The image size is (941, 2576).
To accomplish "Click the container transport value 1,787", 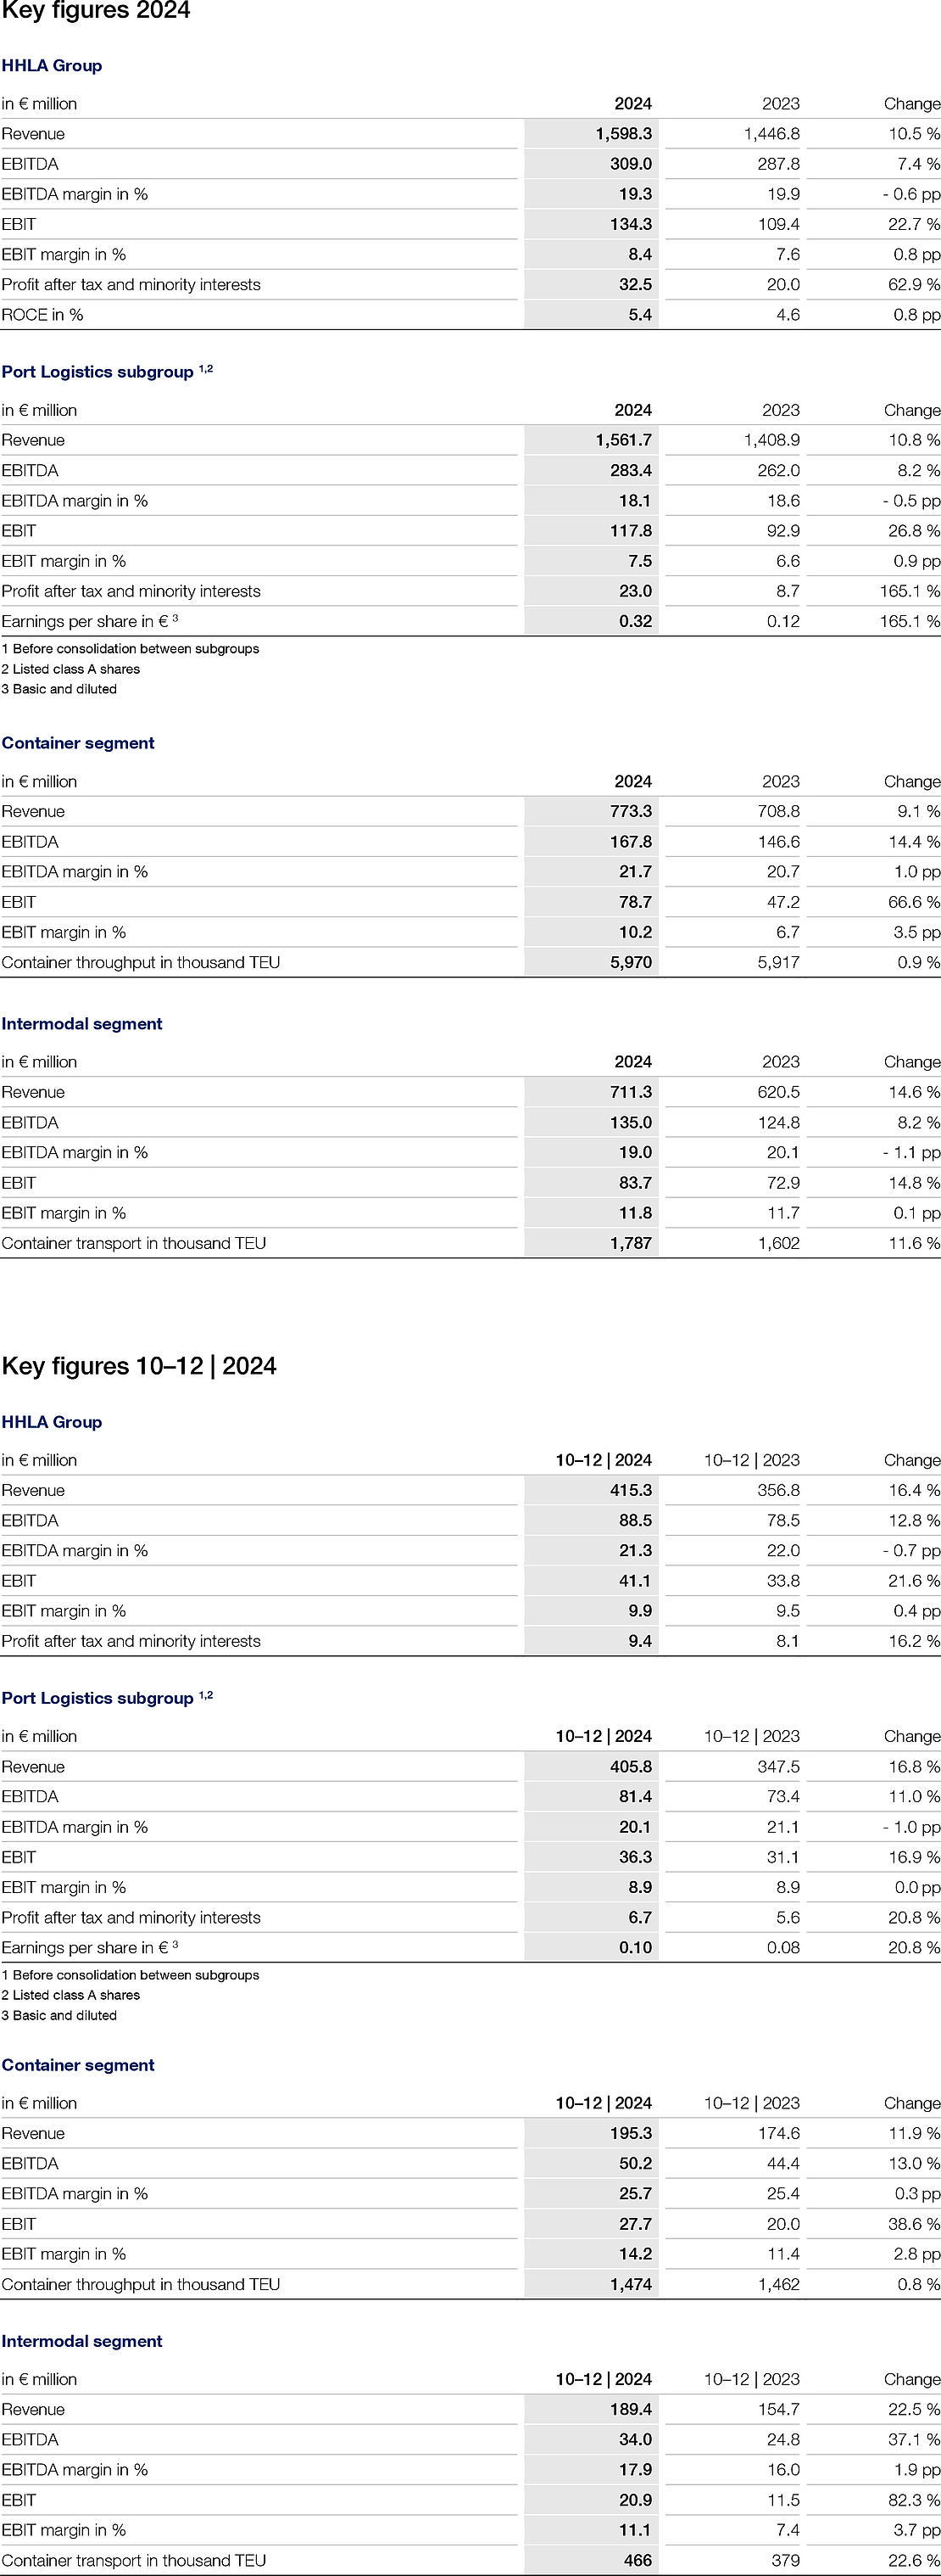I will (x=631, y=1243).
